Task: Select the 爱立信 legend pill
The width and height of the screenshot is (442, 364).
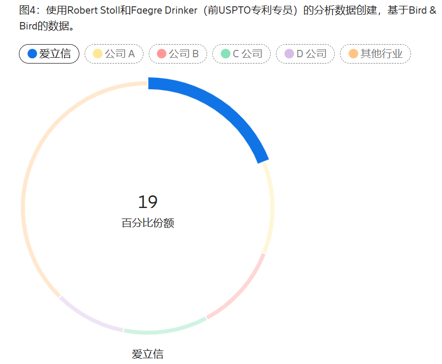Action: (x=49, y=54)
